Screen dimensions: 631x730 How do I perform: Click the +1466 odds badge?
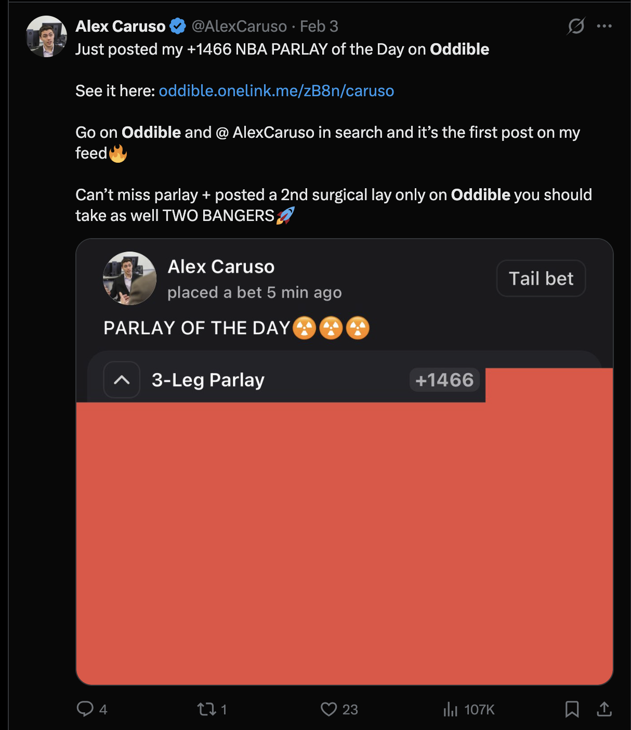(444, 380)
